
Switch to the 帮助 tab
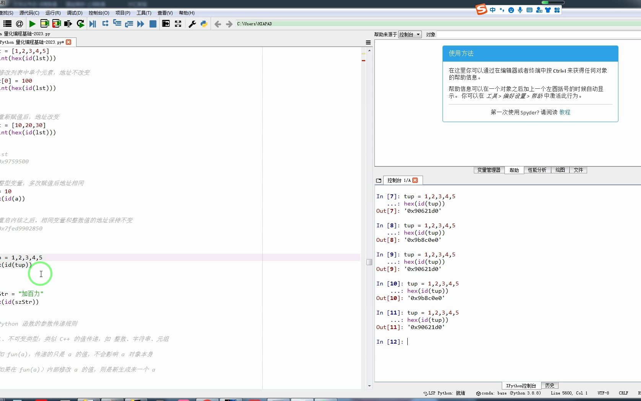pyautogui.click(x=514, y=170)
